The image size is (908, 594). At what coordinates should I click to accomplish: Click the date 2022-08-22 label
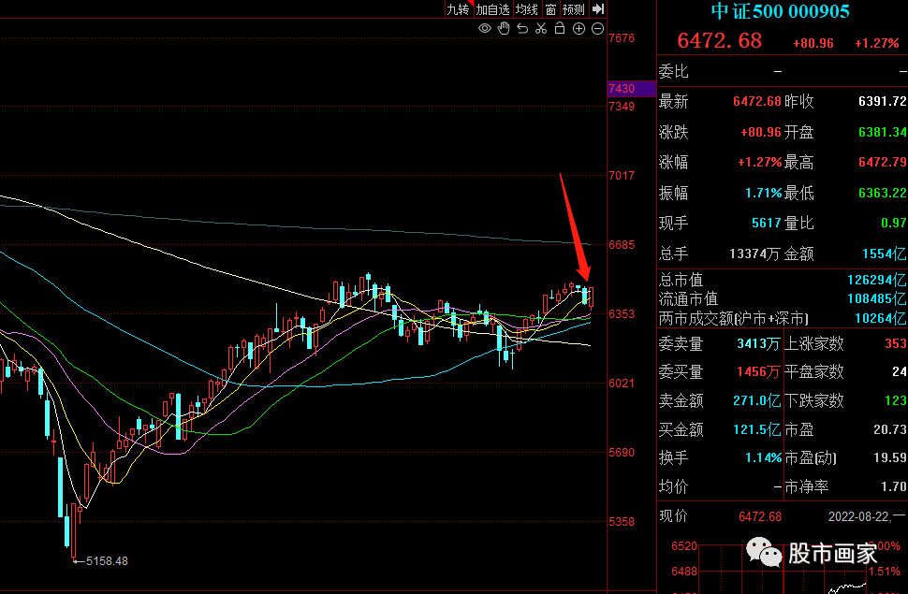click(858, 516)
